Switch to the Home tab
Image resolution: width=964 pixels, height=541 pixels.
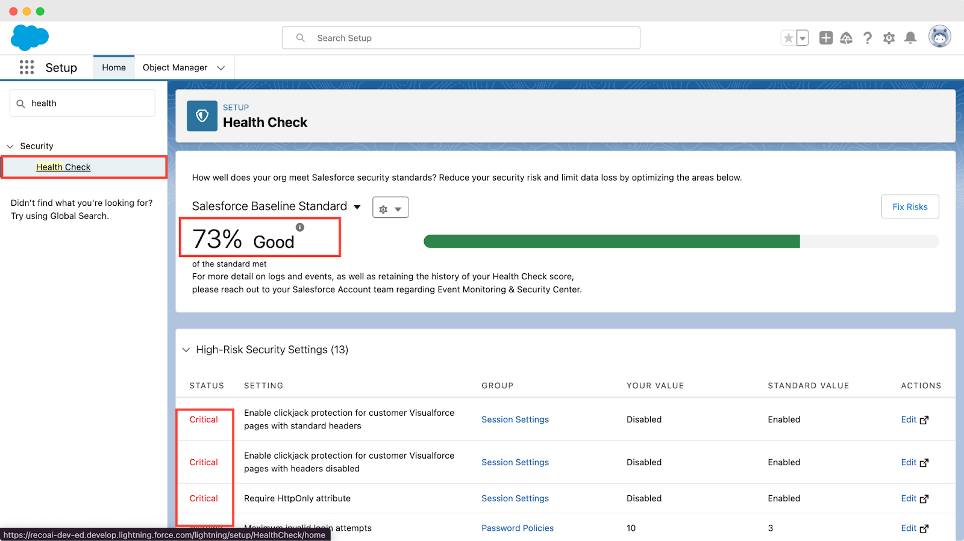coord(114,67)
